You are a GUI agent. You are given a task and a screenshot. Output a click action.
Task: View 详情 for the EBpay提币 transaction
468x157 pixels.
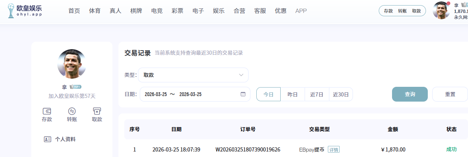(x=334, y=150)
